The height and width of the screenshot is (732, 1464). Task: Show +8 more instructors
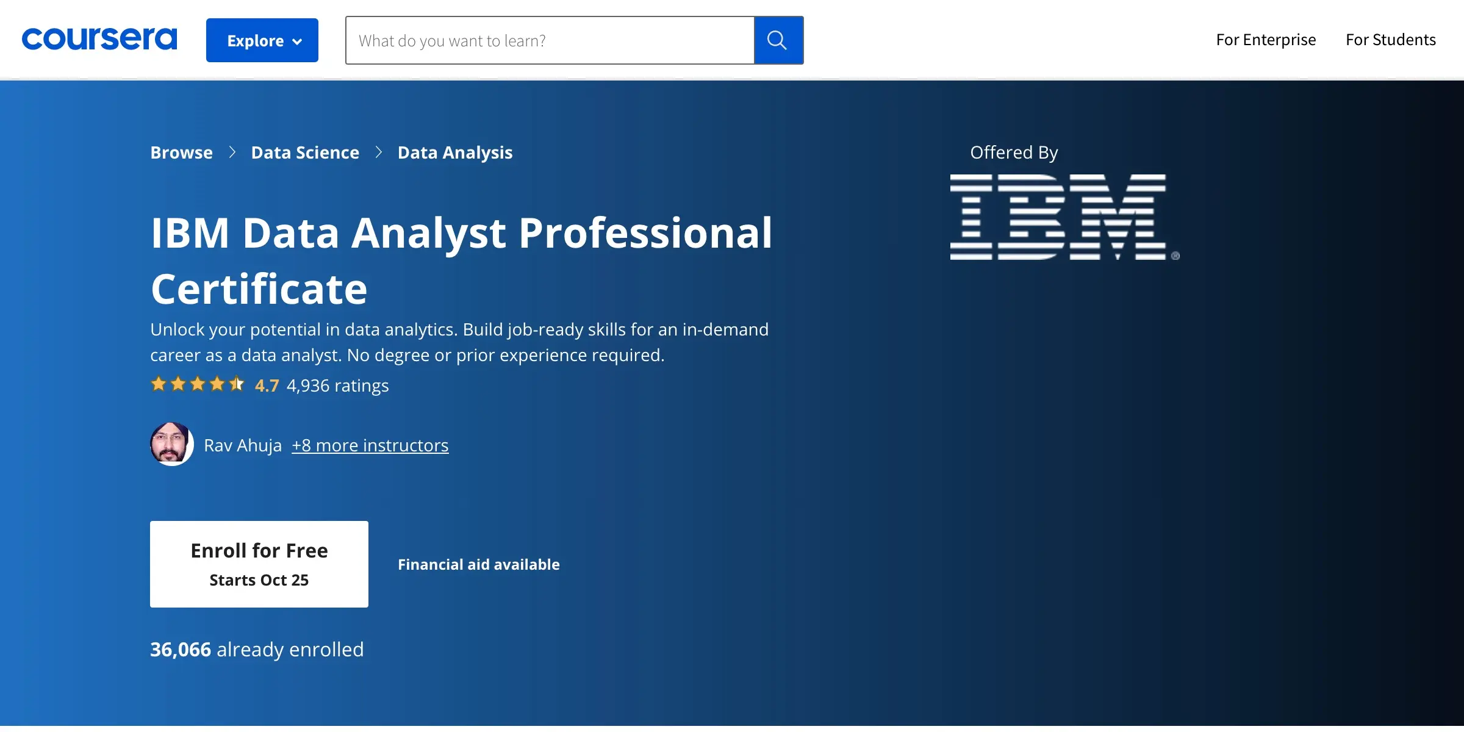click(370, 445)
